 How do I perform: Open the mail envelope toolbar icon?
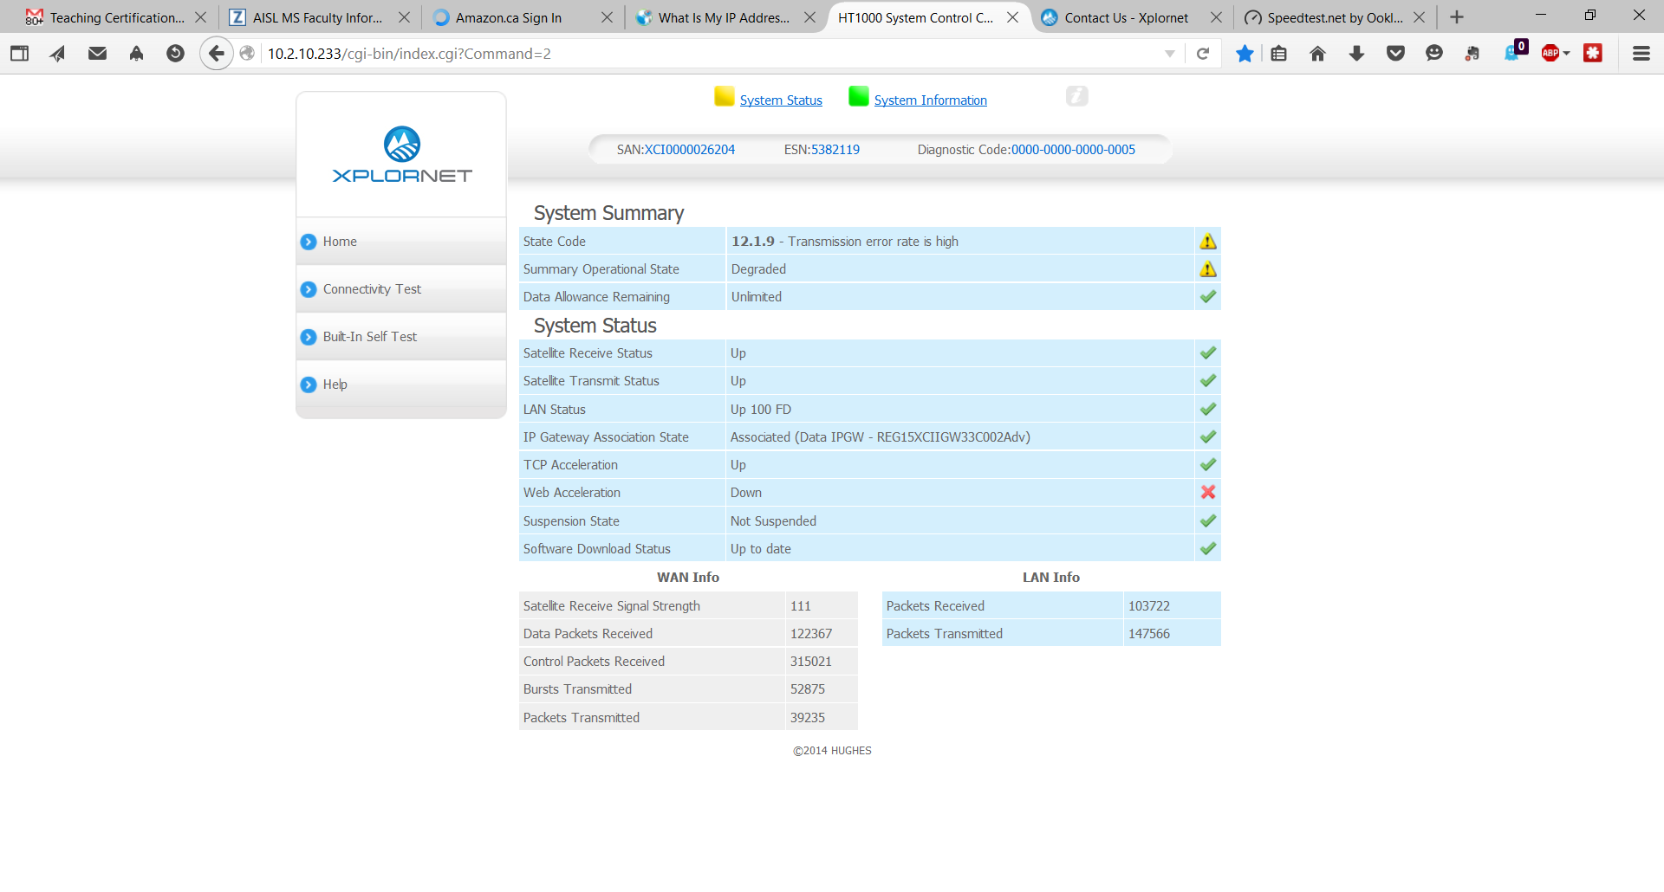point(97,54)
